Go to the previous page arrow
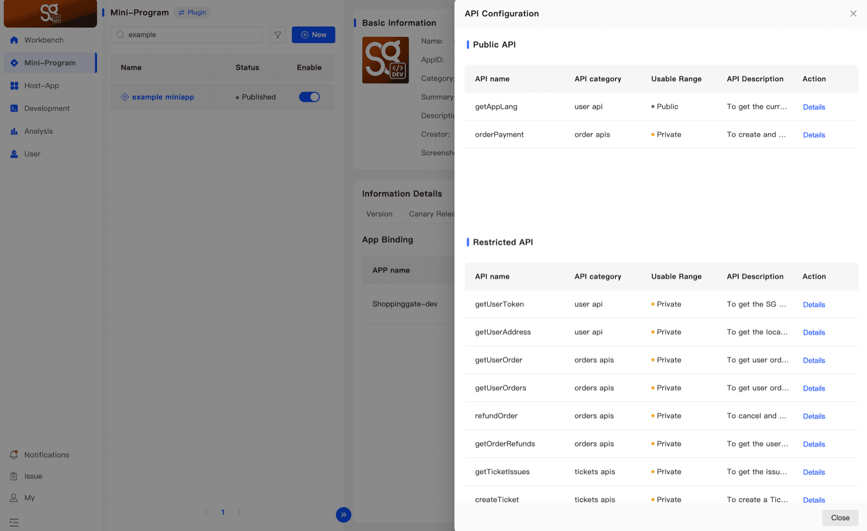Viewport: 867px width, 531px height. click(x=206, y=512)
